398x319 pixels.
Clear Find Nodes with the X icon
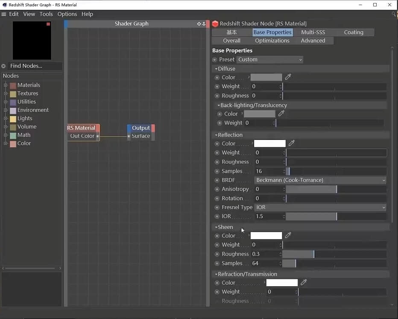coord(3,66)
